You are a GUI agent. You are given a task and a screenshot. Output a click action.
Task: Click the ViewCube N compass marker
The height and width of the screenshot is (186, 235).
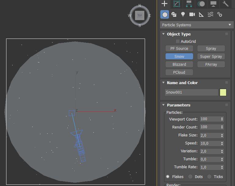(140, 6)
